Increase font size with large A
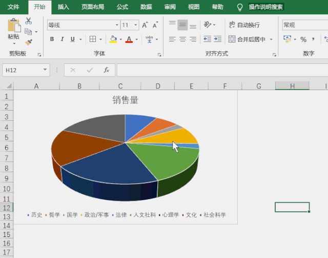Screen dimensions: 328x258 (x=145, y=25)
